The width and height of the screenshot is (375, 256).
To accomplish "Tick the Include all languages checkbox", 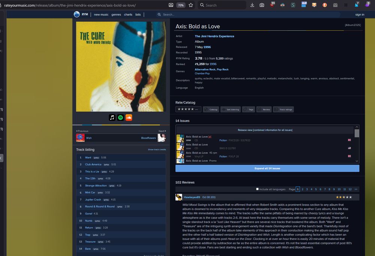I will click(x=257, y=189).
